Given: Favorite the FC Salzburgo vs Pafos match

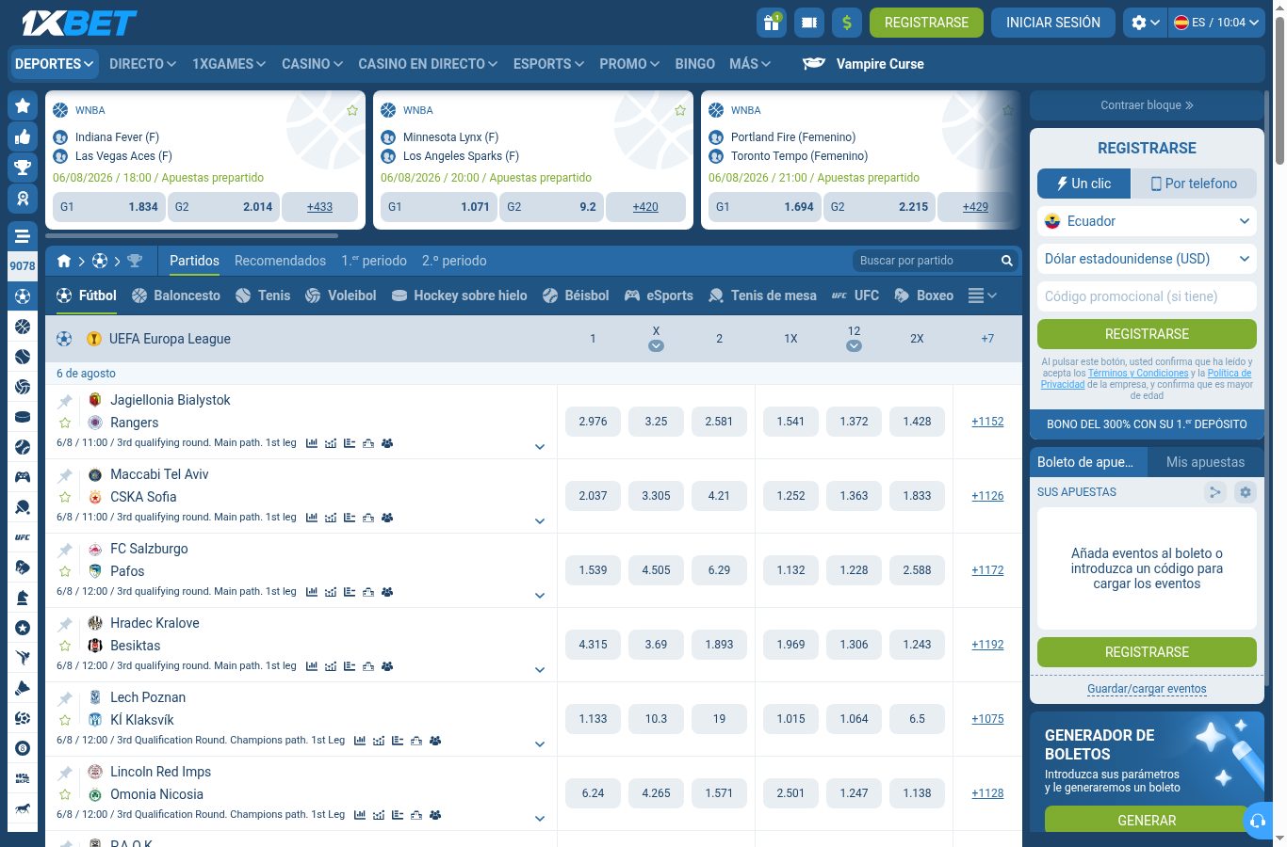Looking at the screenshot, I should 65,571.
